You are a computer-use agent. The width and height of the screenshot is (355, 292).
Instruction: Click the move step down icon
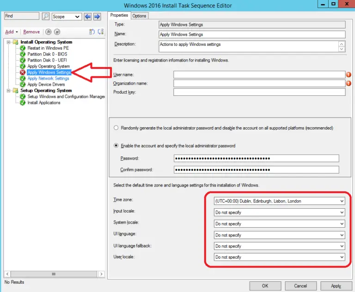(57, 32)
